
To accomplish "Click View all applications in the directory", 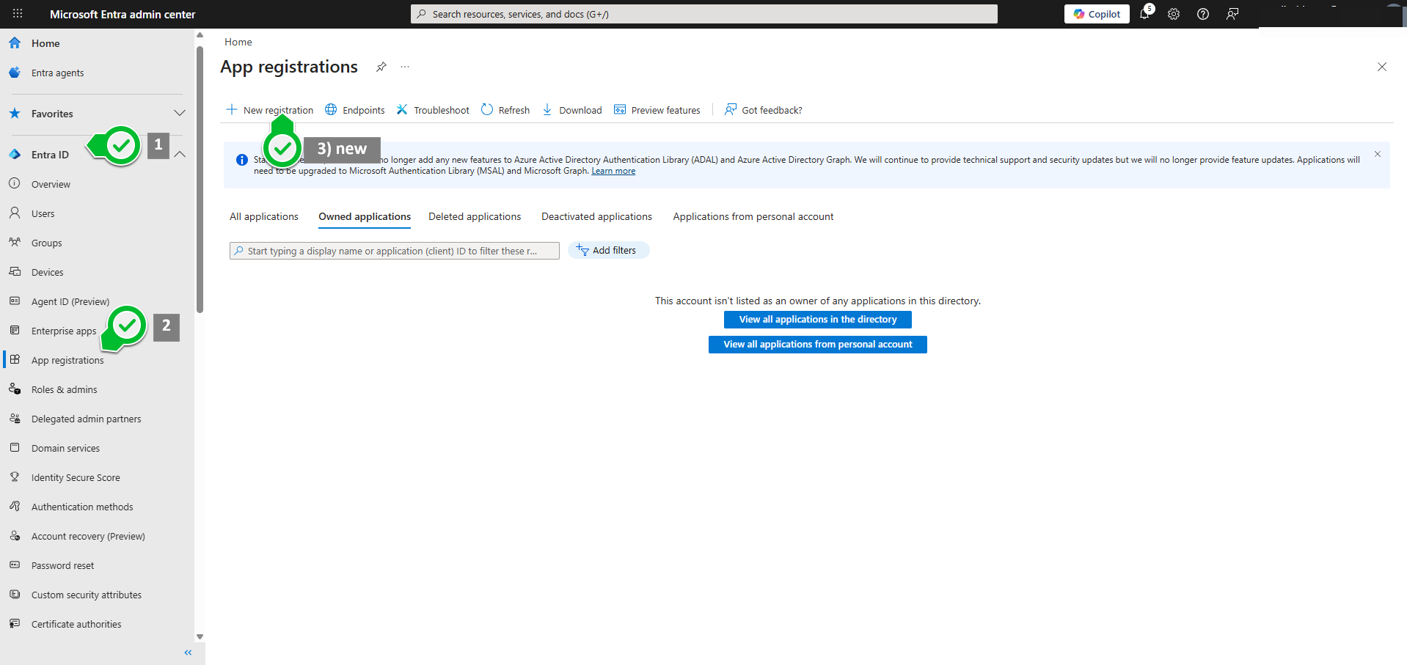I will point(817,319).
